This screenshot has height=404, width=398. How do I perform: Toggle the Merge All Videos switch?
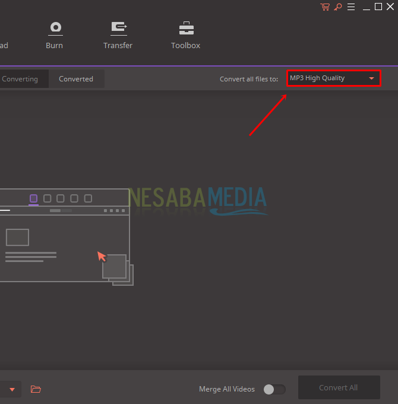[274, 389]
